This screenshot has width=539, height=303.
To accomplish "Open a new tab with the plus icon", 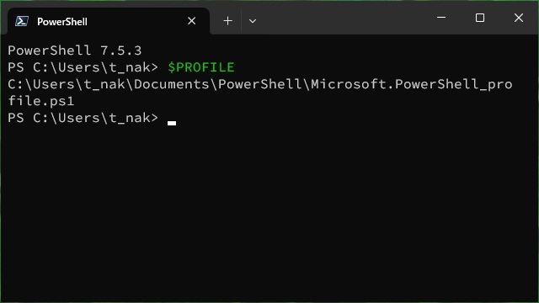I will pos(227,21).
